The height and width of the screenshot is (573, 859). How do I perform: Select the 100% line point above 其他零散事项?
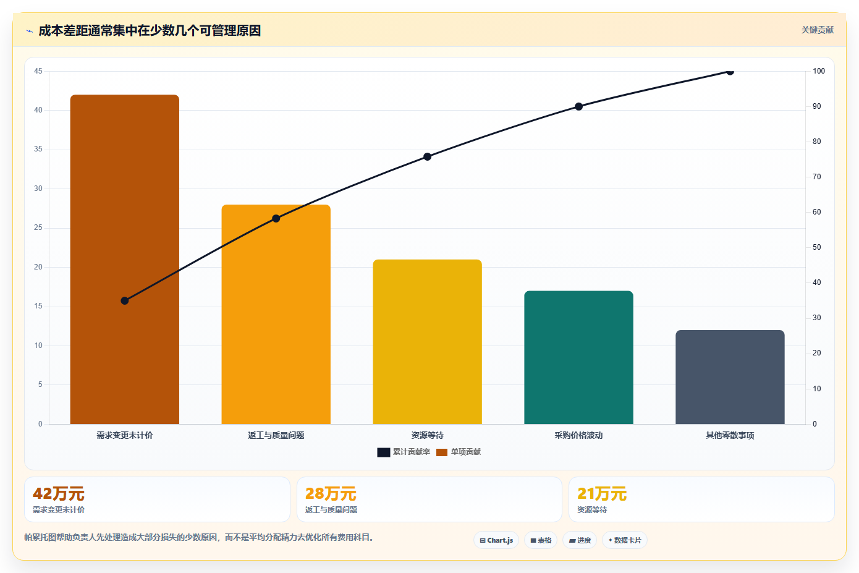pos(730,71)
